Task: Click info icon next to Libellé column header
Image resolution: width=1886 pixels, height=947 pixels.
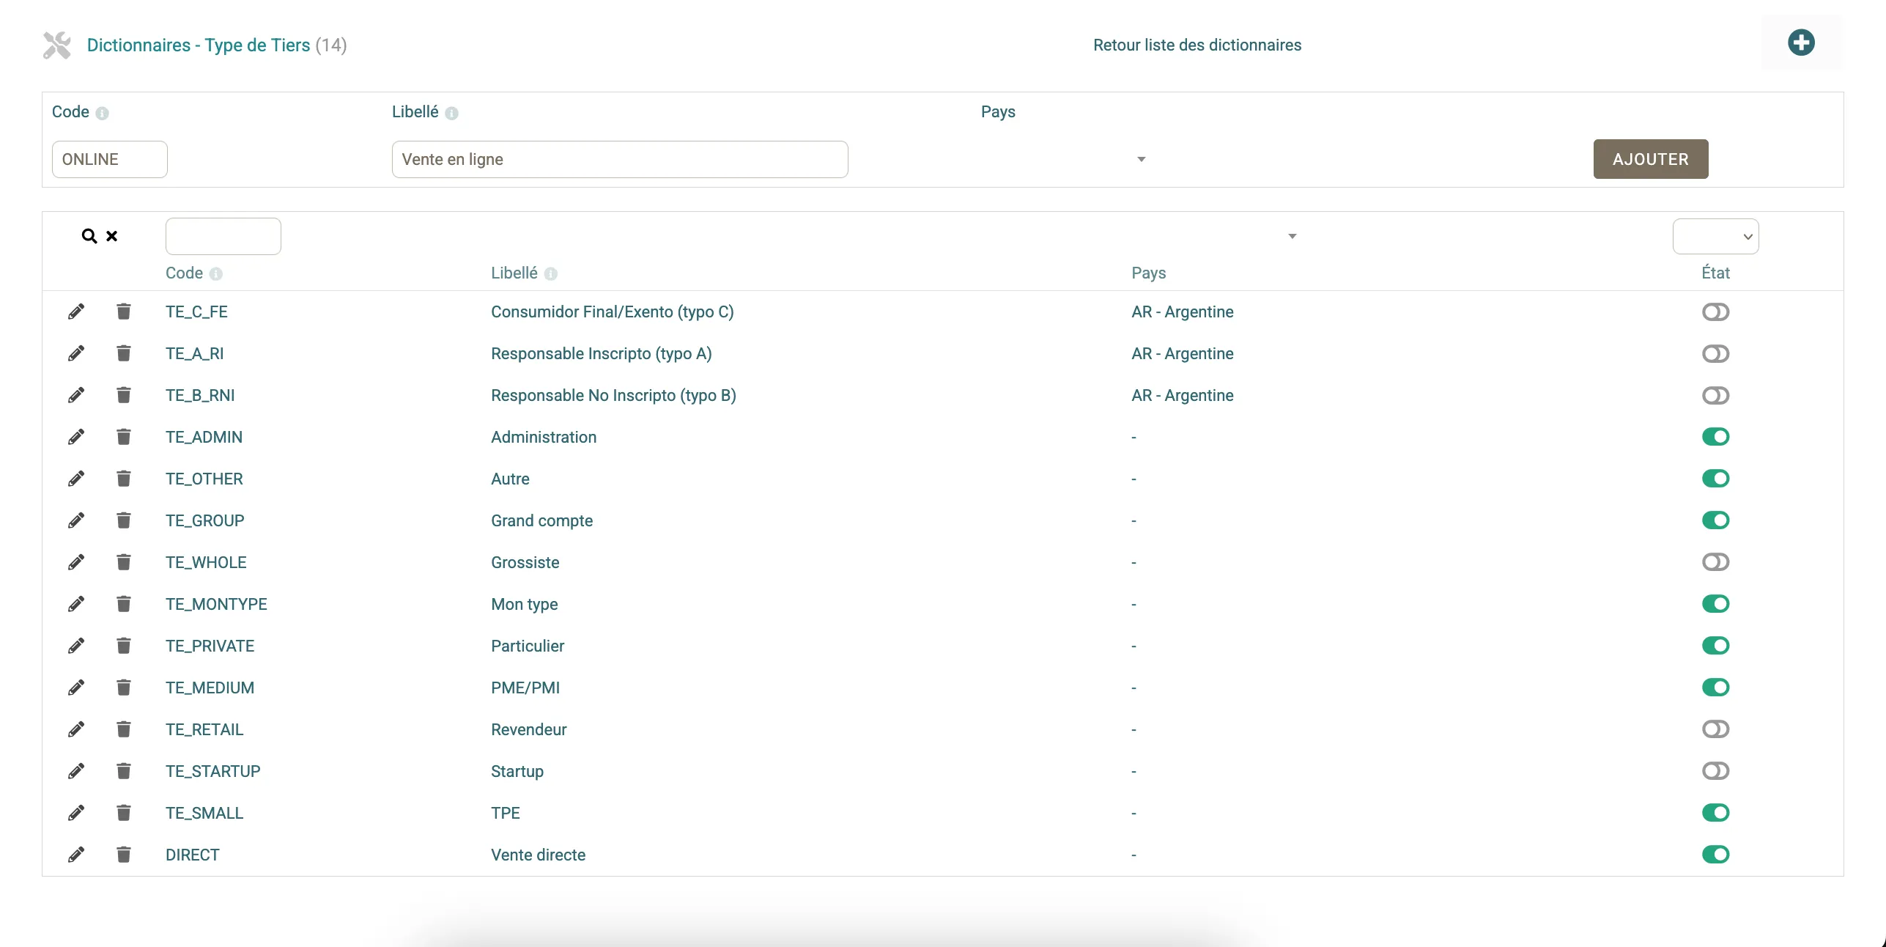Action: (551, 274)
